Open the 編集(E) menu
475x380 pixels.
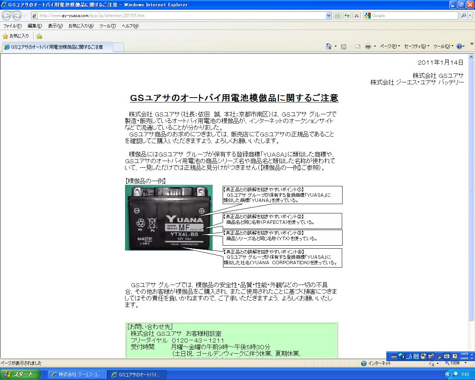(x=35, y=26)
